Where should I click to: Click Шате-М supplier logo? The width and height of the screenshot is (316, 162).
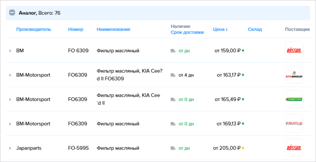pos(294,124)
